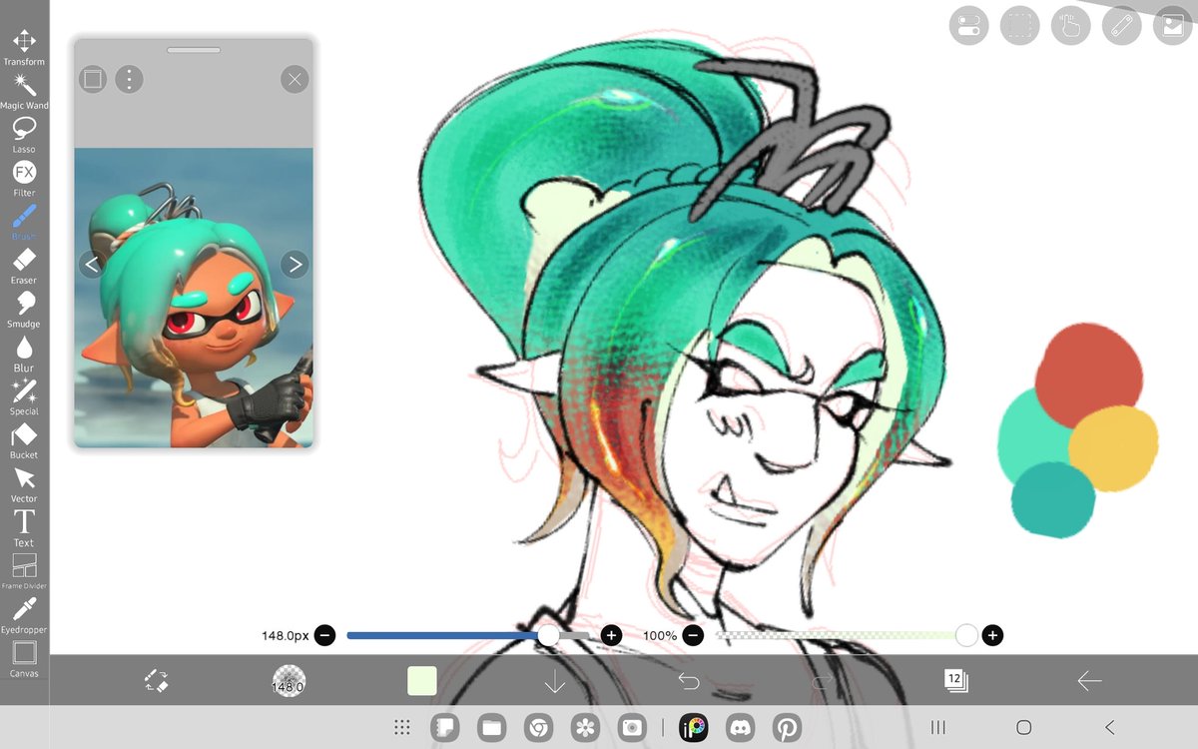Show next reference image
Screen dimensions: 1198x749
pos(294,265)
